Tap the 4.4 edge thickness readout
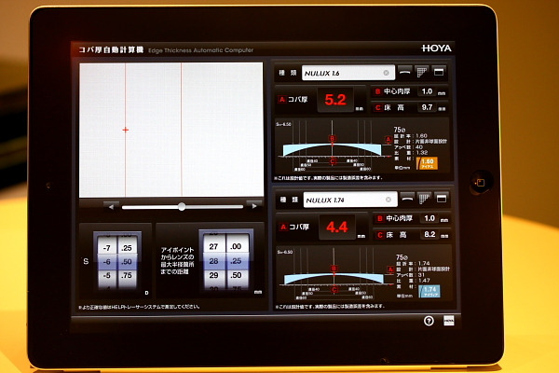 (x=337, y=227)
